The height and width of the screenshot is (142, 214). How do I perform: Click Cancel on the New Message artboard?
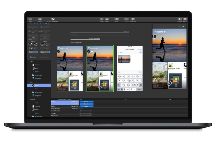point(140,49)
